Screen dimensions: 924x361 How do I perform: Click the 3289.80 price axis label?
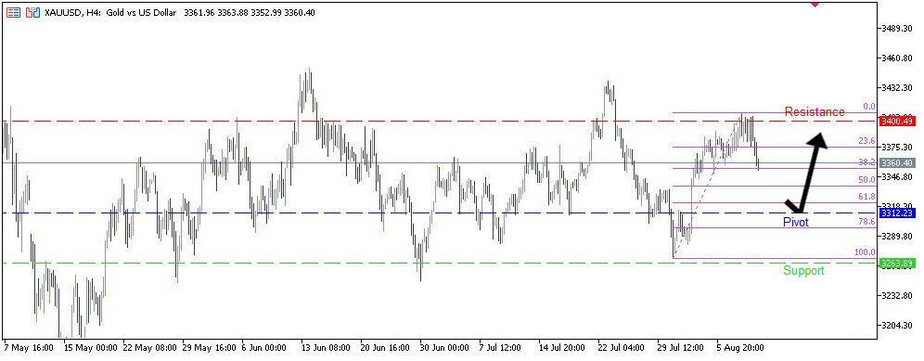[897, 237]
